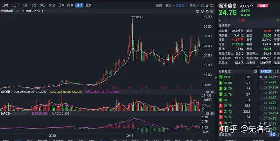280x141 pixels.
Task: Switch to the 5分 chart period
Action: (x=25, y=5)
